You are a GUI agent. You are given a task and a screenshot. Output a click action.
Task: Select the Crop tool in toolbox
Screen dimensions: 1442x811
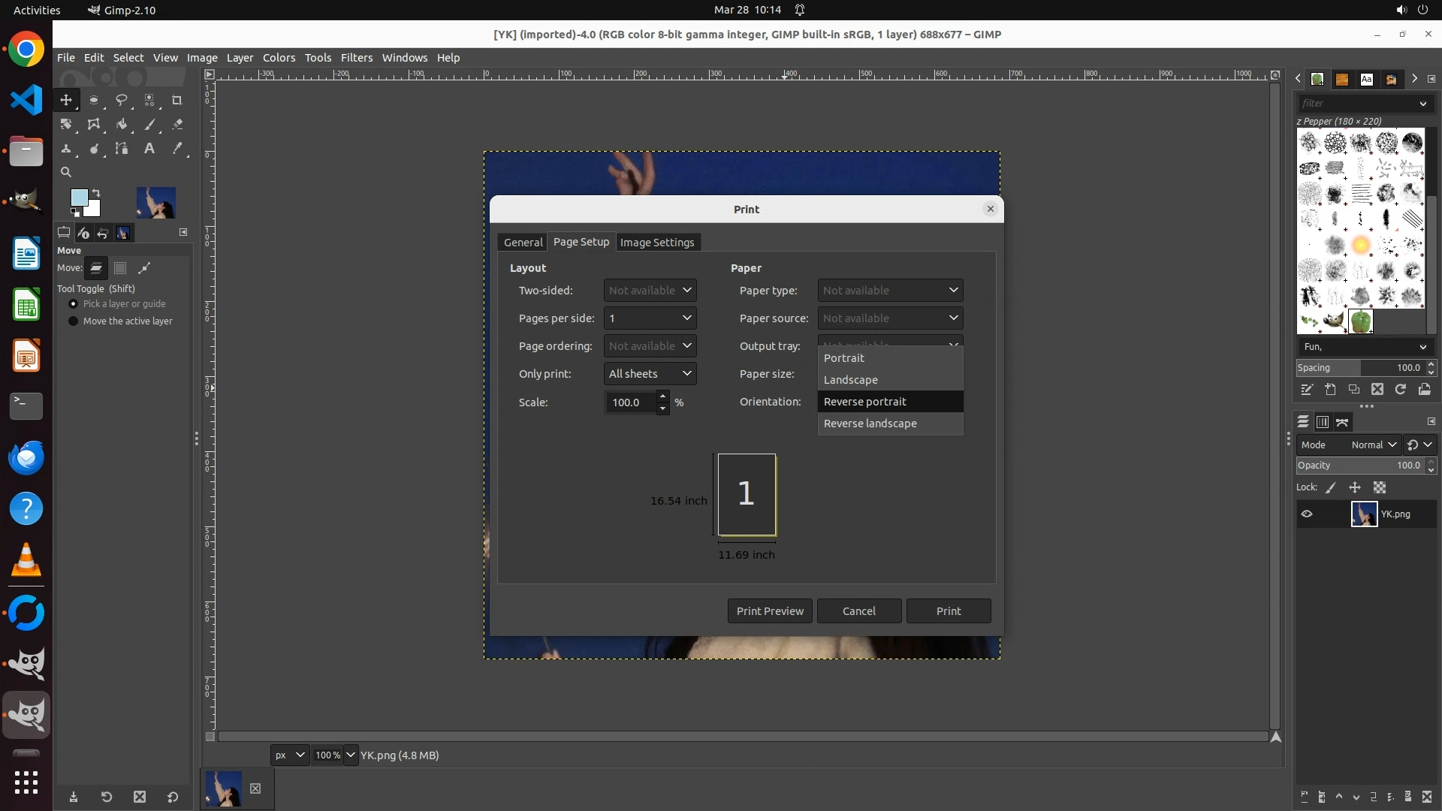pyautogui.click(x=177, y=100)
